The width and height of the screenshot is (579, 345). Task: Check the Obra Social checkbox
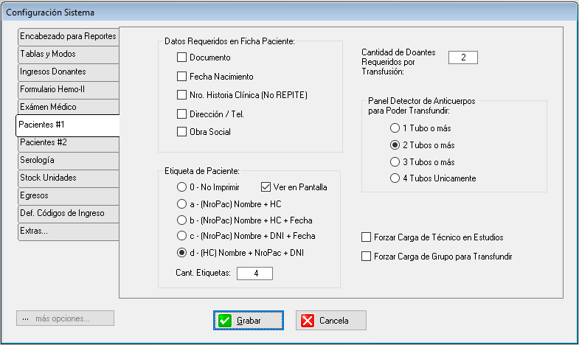click(182, 132)
